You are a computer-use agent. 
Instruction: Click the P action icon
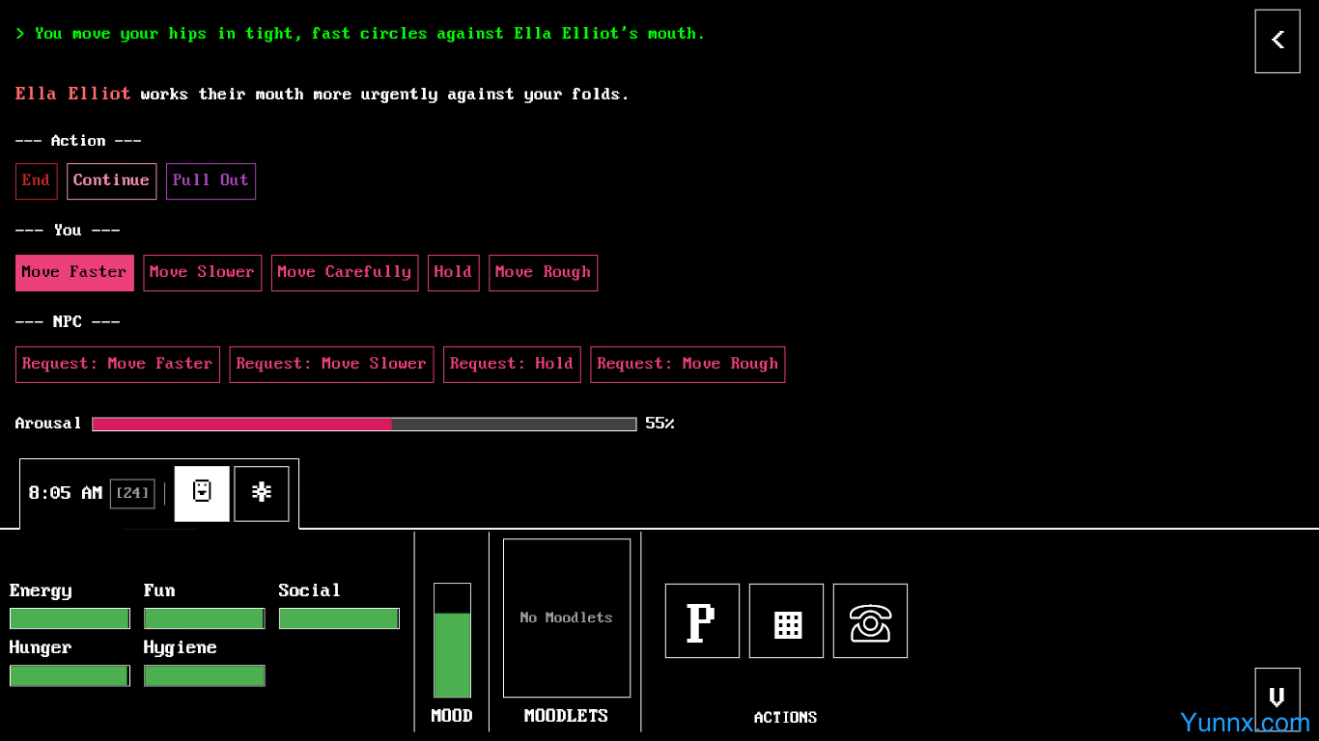tap(702, 621)
